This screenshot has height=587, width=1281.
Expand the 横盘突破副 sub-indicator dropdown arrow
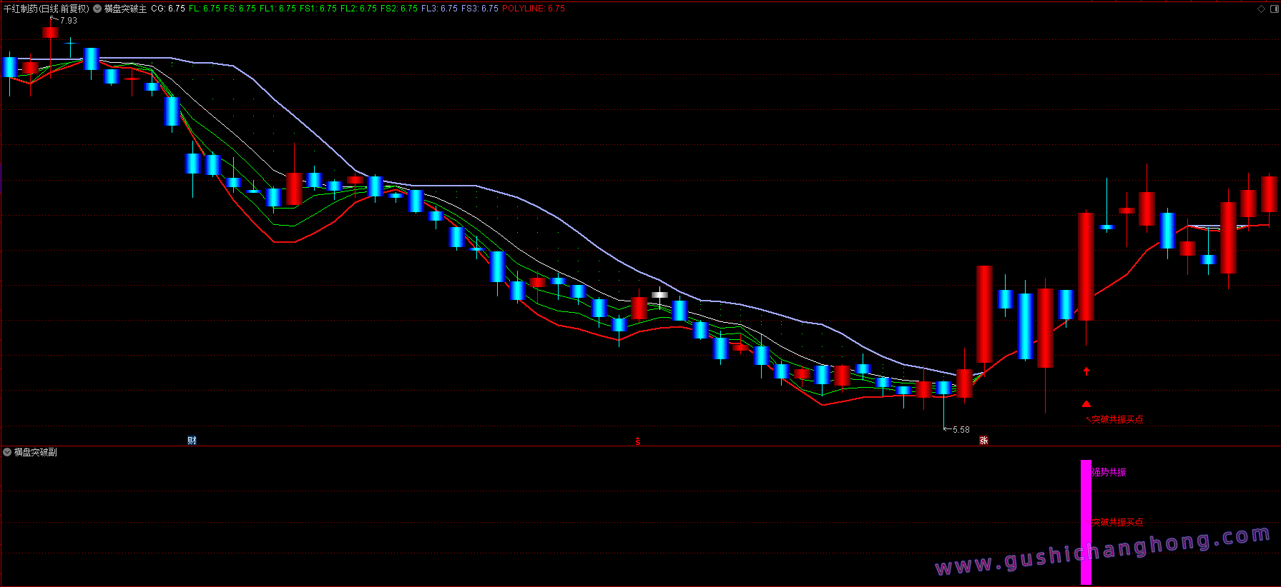7,452
